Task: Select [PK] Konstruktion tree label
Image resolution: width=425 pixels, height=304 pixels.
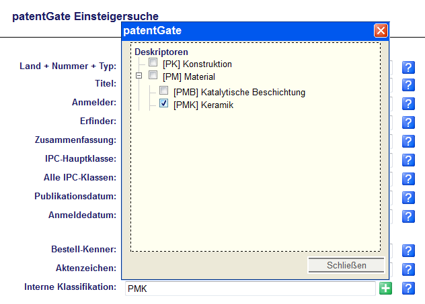Action: pyautogui.click(x=197, y=64)
